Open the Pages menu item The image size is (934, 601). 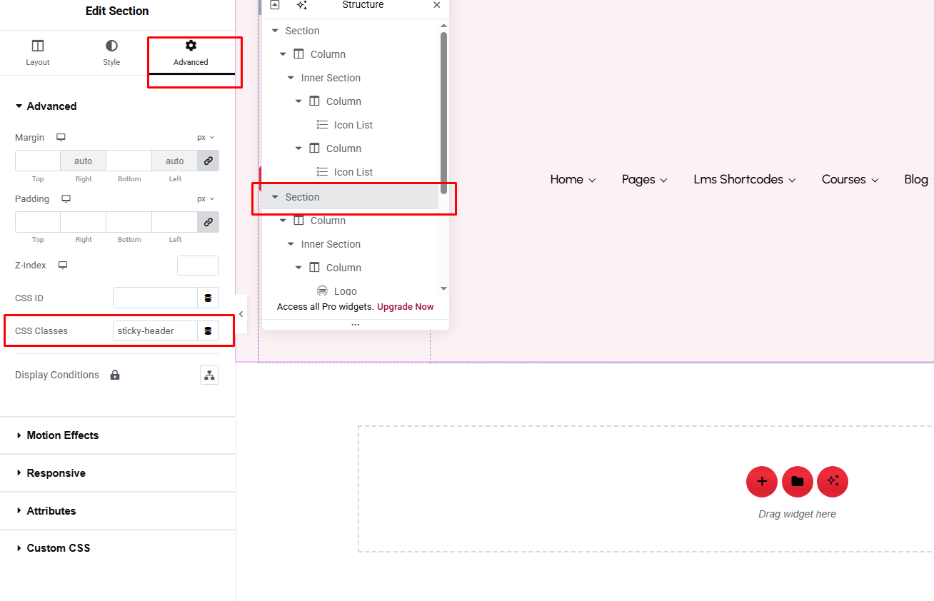[638, 180]
